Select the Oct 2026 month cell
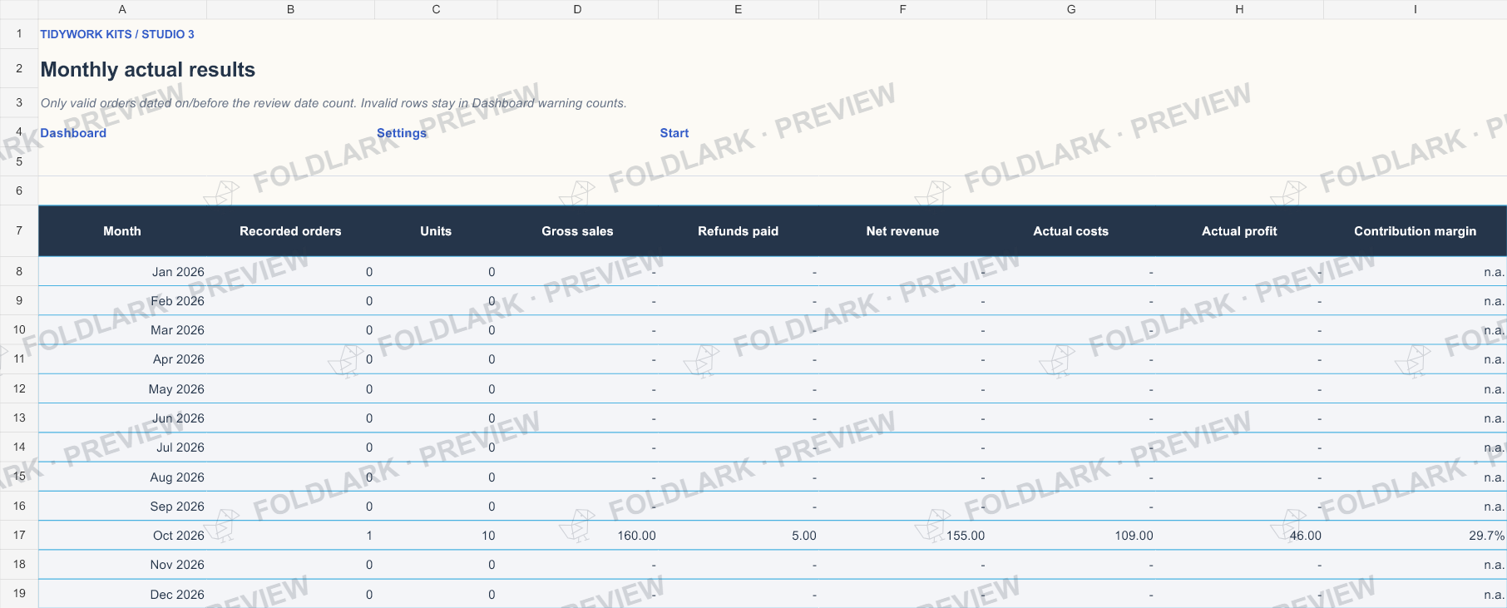Screen dimensions: 1507x608 click(x=122, y=536)
